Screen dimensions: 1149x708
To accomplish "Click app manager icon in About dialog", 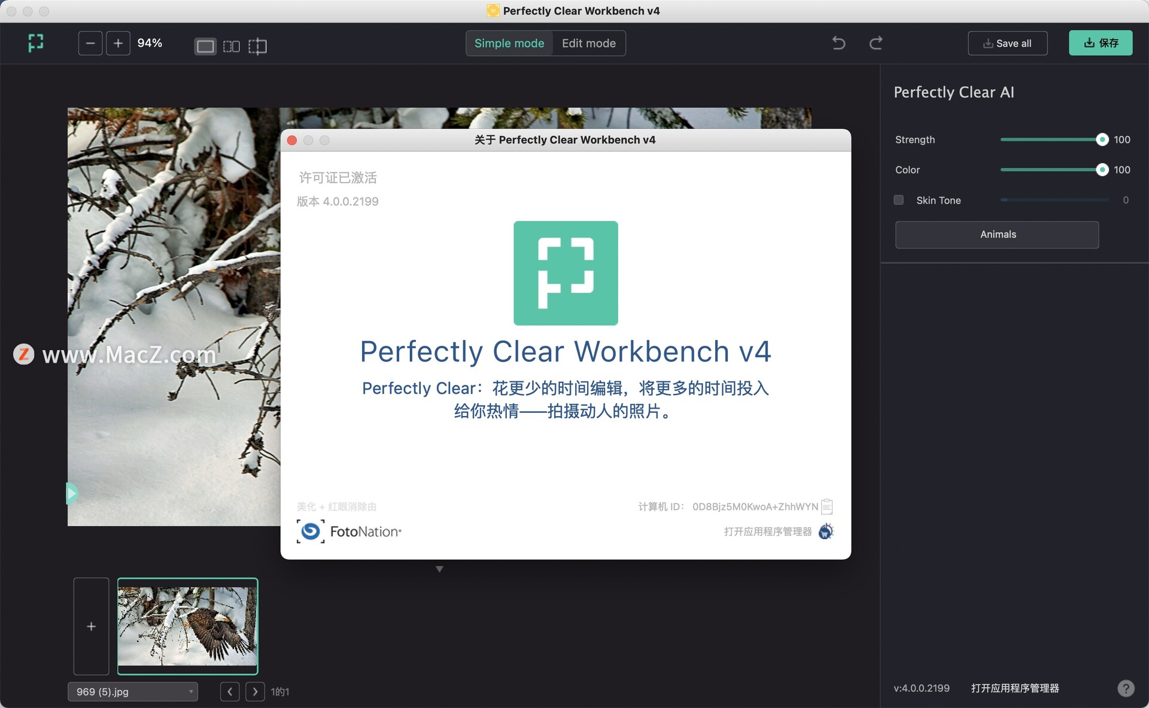I will click(826, 531).
